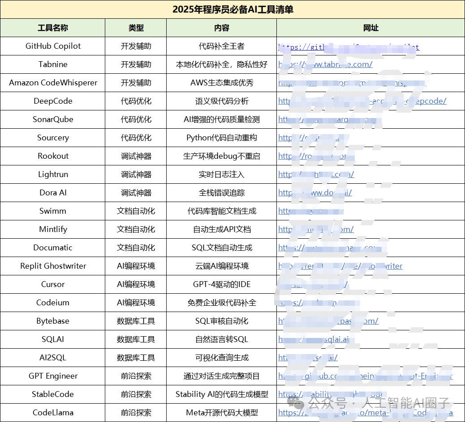Click the '自然语言转SQL' cell
The height and width of the screenshot is (422, 465).
point(222,339)
